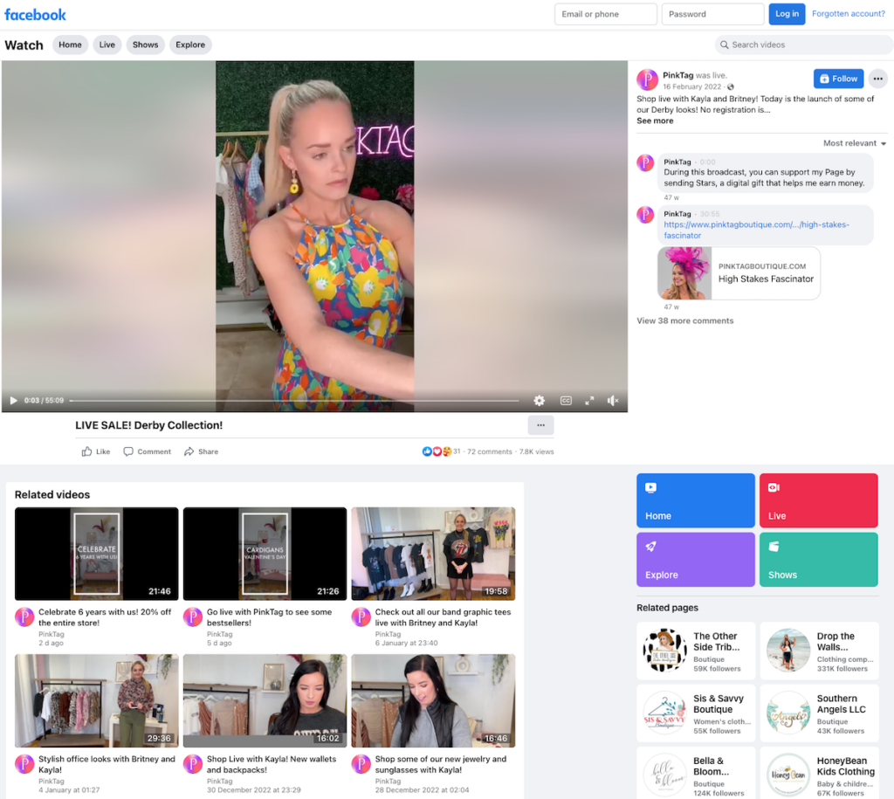Open the PinkTag name in post header
Image resolution: width=894 pixels, height=799 pixels.
coord(677,75)
